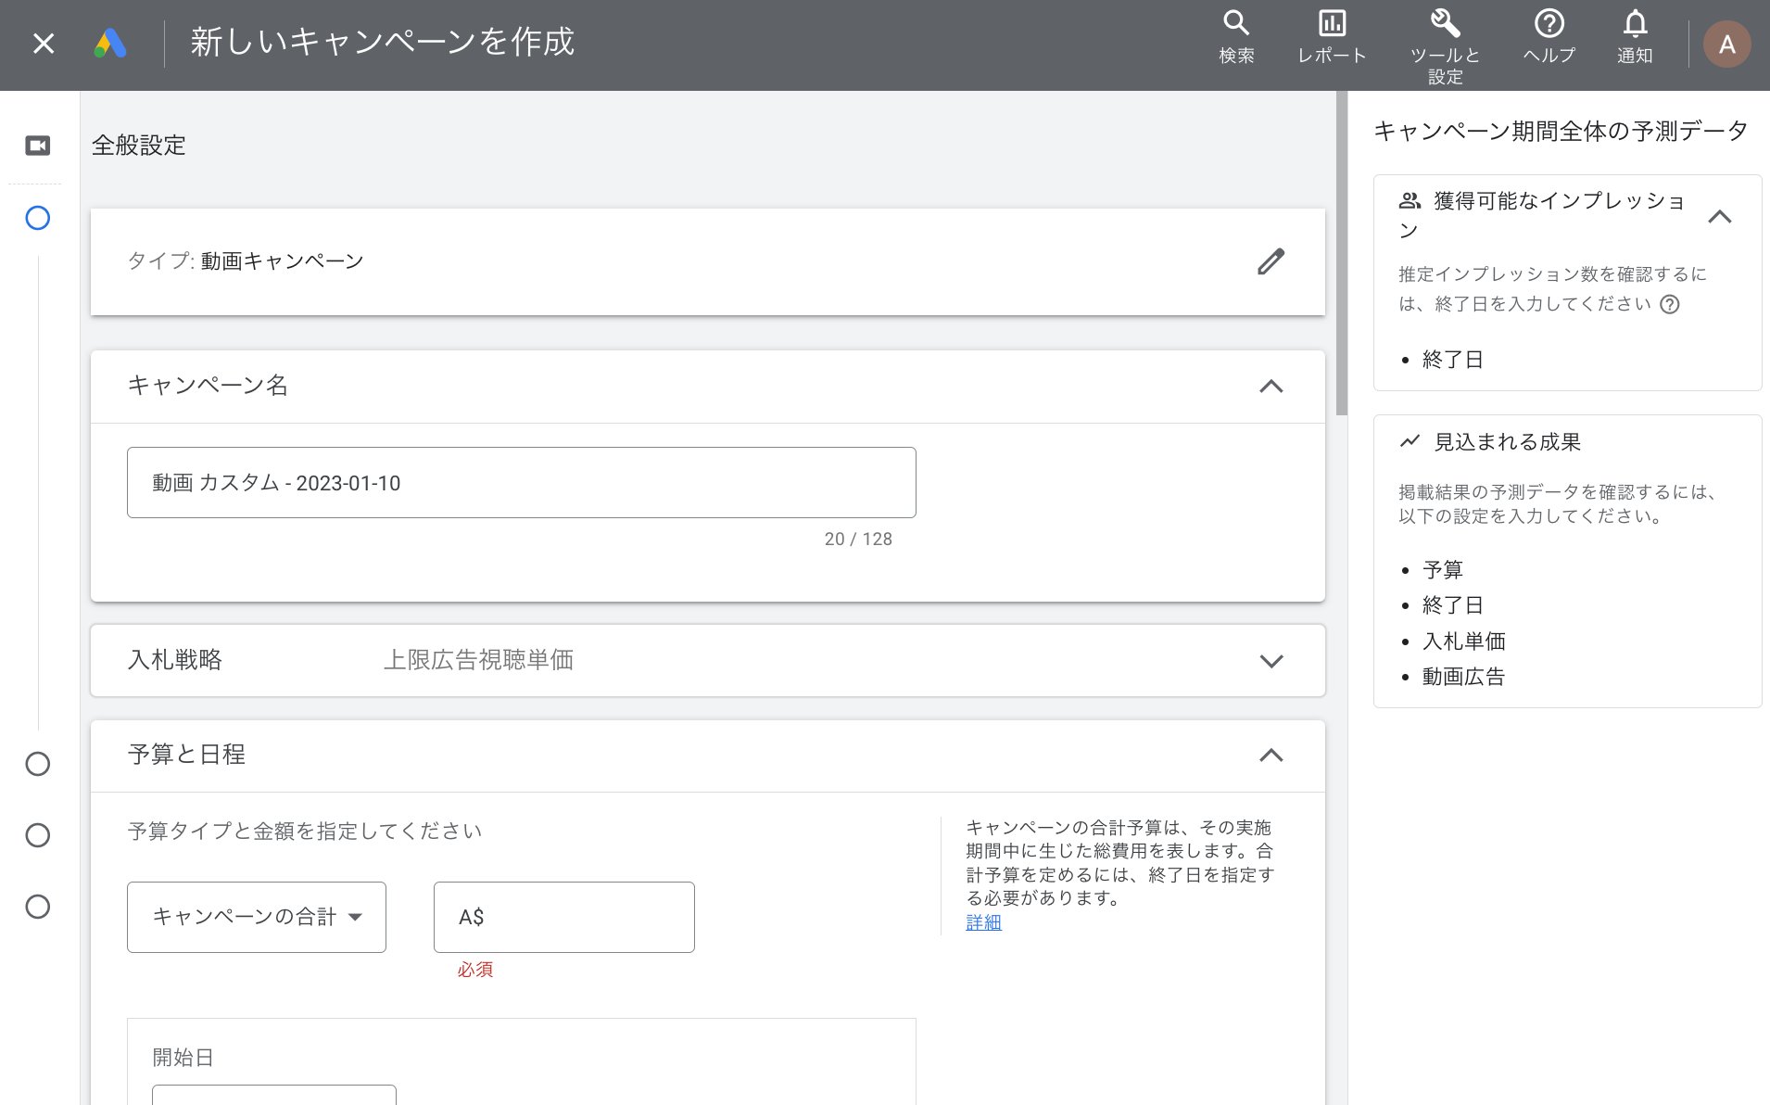Open the 詳細 link about total budget
This screenshot has width=1770, height=1105.
click(983, 923)
